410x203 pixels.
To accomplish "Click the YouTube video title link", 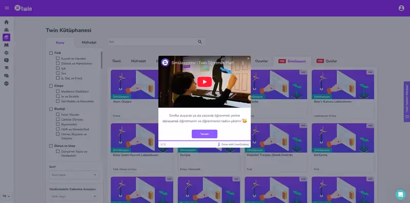I will 203,63.
